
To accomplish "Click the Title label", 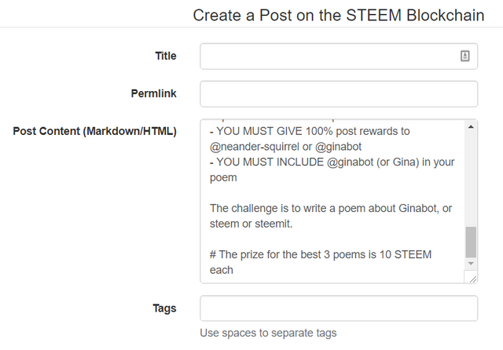I will tap(166, 57).
